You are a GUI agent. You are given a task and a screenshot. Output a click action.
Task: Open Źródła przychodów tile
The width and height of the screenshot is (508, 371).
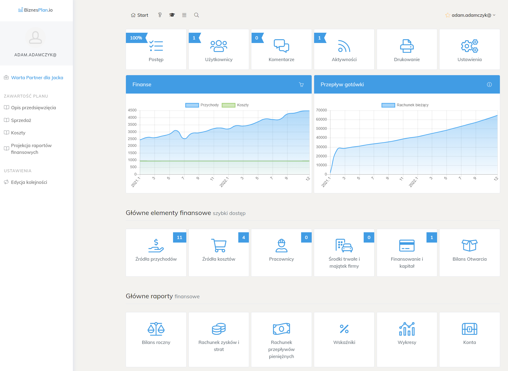[x=156, y=253]
